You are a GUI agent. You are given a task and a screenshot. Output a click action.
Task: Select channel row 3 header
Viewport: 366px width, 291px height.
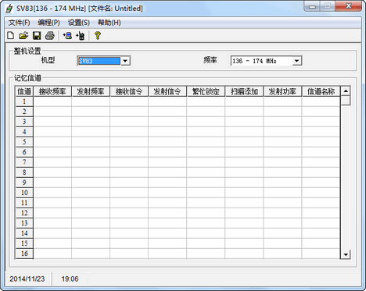point(24,122)
